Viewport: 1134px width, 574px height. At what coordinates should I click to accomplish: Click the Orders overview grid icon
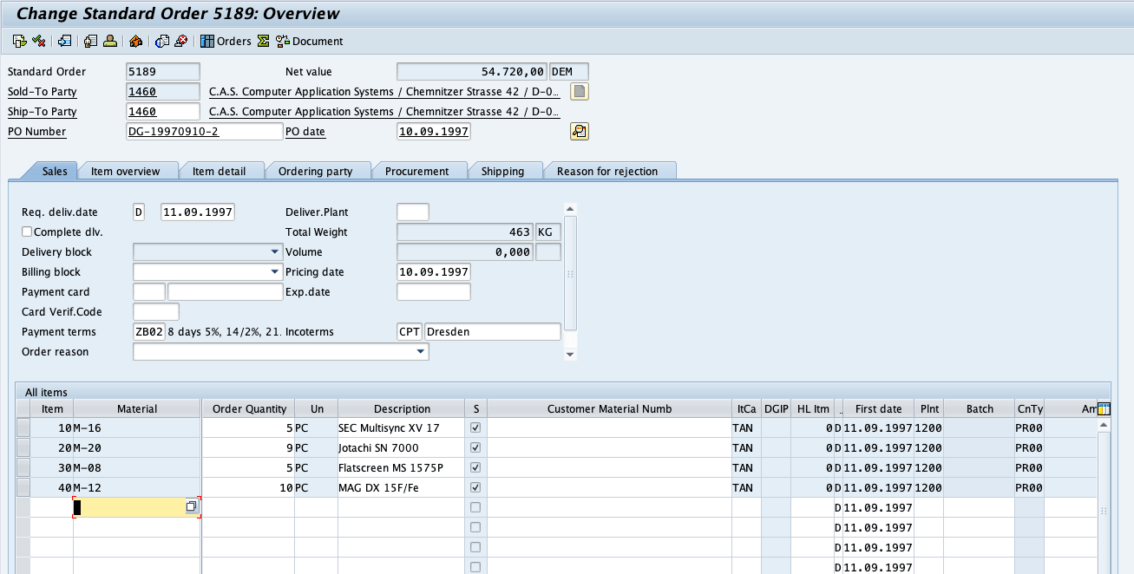(207, 41)
